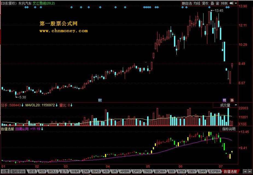Switch to the 主力 tab
Viewport: 253px width, 175px height.
[64, 171]
